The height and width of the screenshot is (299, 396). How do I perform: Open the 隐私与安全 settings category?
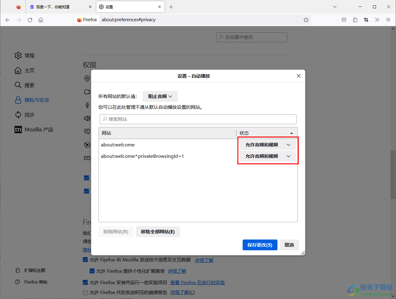coord(32,100)
